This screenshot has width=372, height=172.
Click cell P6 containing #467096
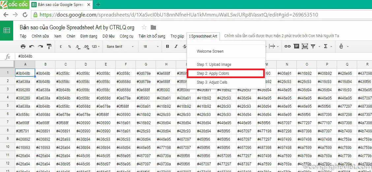point(327,115)
